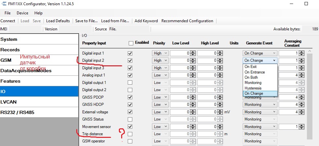Open Digital input 1 Generate Event dropdown
Viewport: 319px width, 146px height.
pyautogui.click(x=260, y=53)
